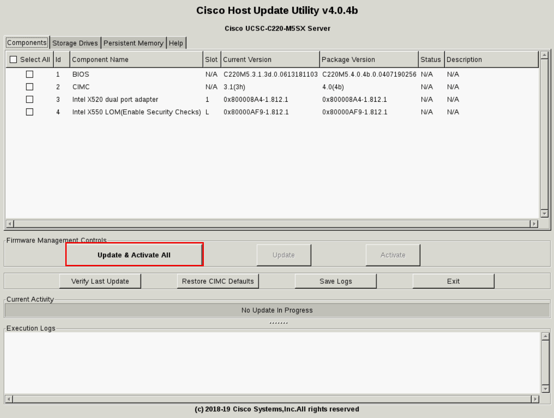Click the Package Version column header

(369, 59)
